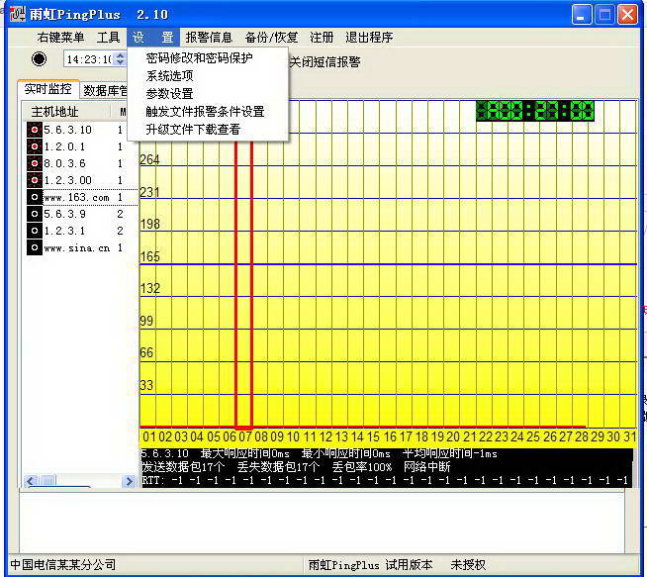Click the 丢包率100% statistic text
This screenshot has height=577, width=647.
point(362,467)
